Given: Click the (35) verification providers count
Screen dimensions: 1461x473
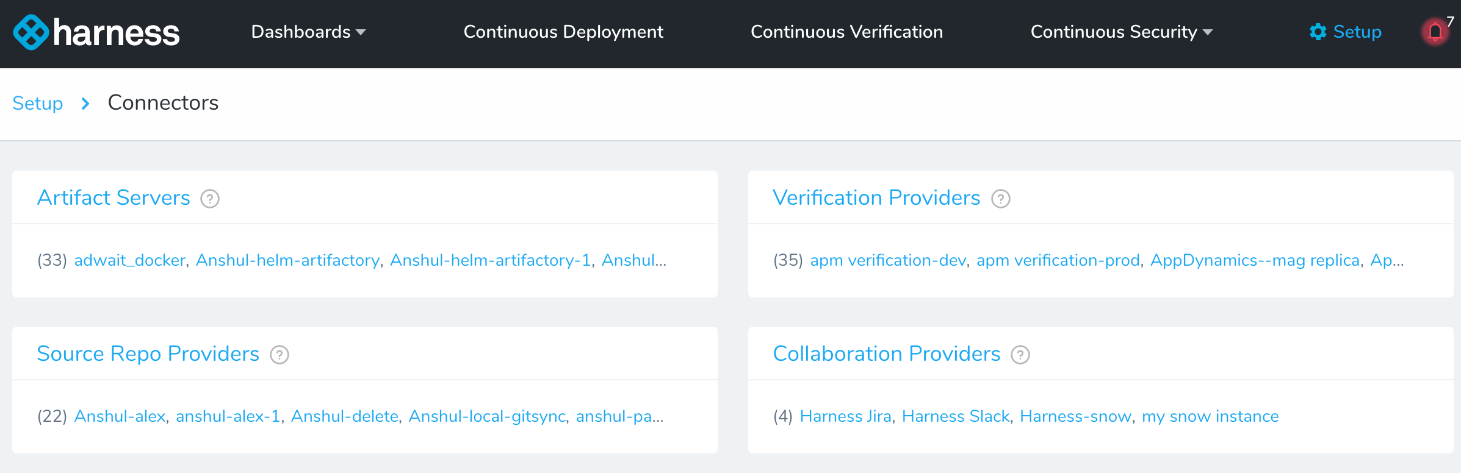Looking at the screenshot, I should (x=788, y=260).
